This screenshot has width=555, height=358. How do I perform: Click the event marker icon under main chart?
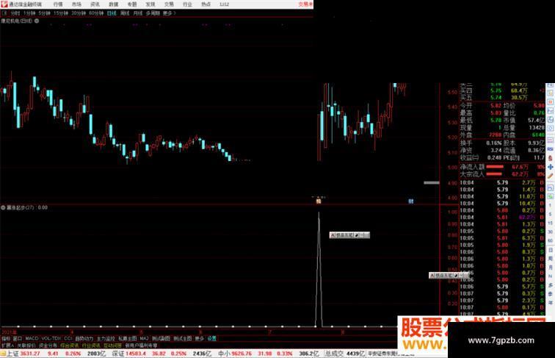pos(318,201)
